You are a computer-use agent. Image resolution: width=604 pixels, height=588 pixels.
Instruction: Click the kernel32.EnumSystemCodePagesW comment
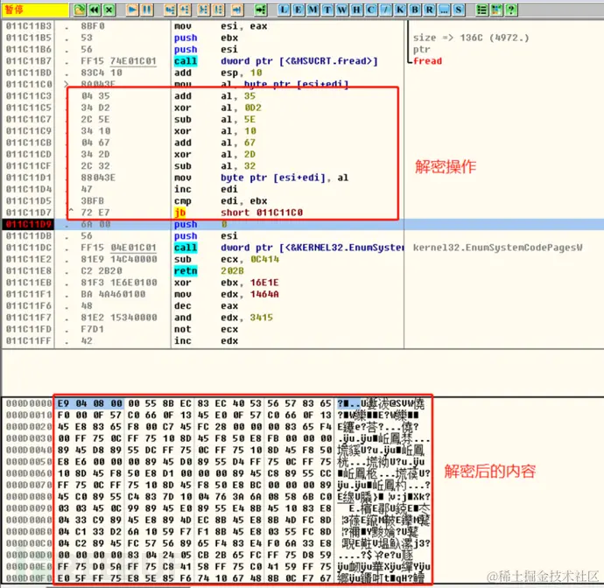[498, 248]
